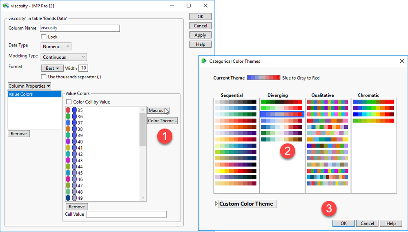Select the last Qualitative theme row
This screenshot has height=232, width=408.
tap(328, 183)
